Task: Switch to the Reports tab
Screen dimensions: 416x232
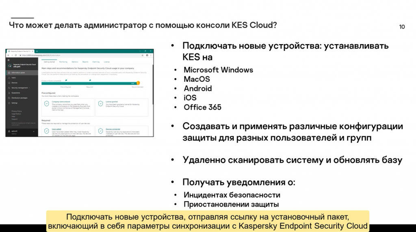Action: point(85,62)
